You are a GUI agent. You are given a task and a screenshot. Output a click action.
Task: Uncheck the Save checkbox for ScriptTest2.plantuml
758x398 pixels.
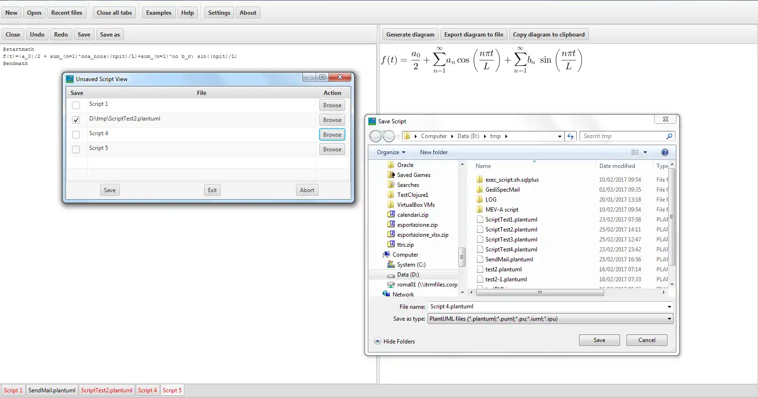76,120
